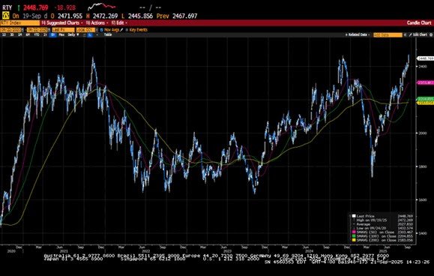Click the Edit Chart pencil icon
The image size is (434, 276).
tap(410, 35)
